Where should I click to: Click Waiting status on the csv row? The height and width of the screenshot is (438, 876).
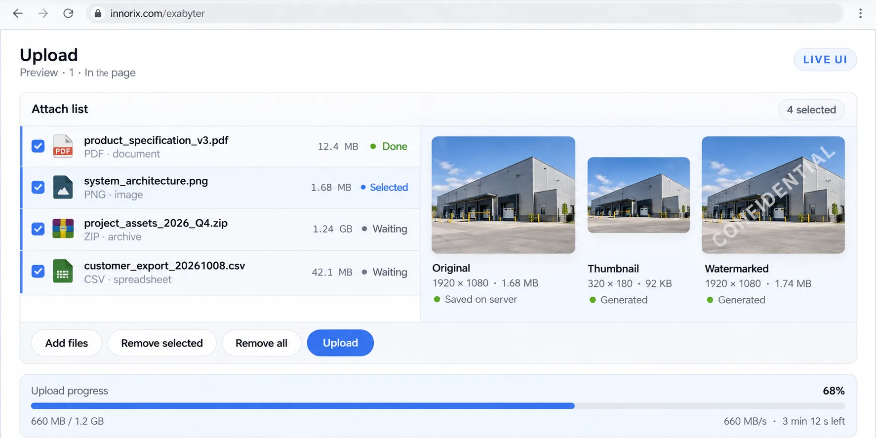click(x=385, y=272)
